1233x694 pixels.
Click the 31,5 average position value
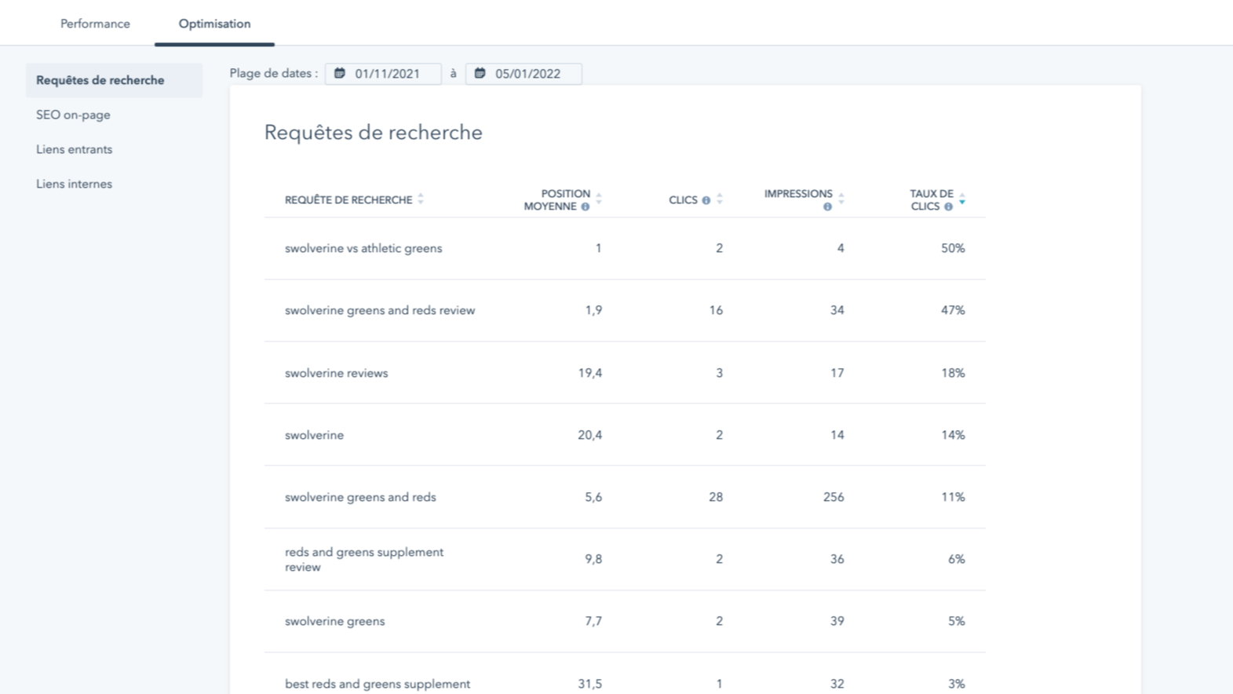tap(590, 684)
